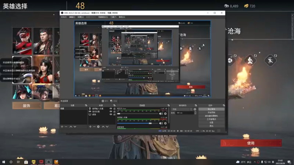Image resolution: width=294 pixels, height=165 pixels.
Task: Select third running-figure skill icon in game
Action: [x=270, y=60]
